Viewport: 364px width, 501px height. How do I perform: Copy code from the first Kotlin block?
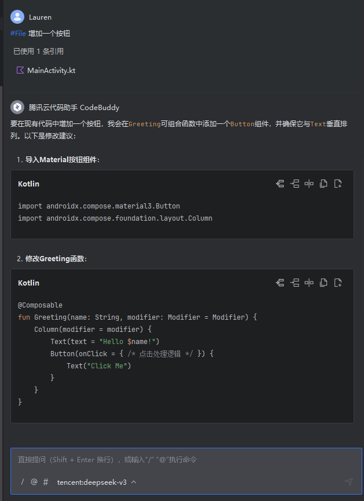[x=323, y=184]
